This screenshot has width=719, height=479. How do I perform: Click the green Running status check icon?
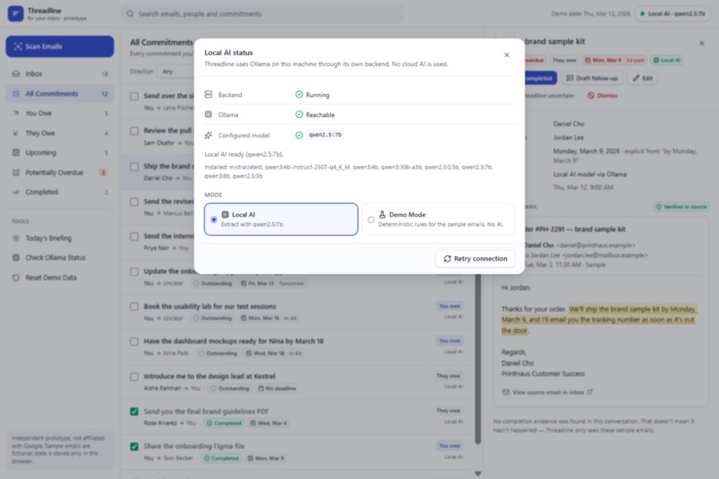pyautogui.click(x=299, y=95)
